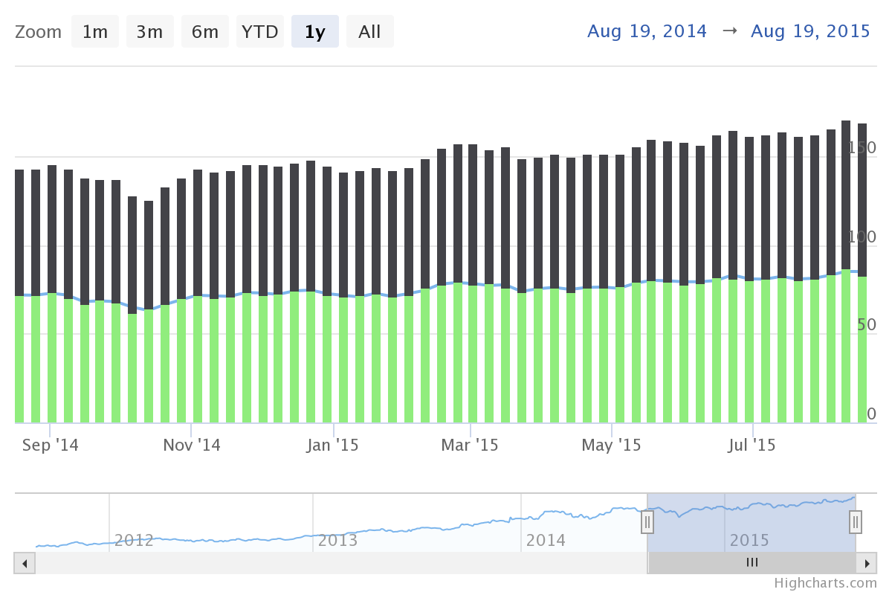
Task: Click the 150 y-axis label
Action: point(862,148)
